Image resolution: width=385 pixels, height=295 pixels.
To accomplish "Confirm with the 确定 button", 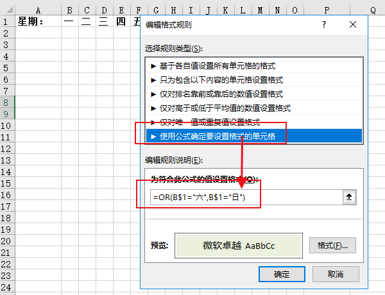I will click(282, 274).
